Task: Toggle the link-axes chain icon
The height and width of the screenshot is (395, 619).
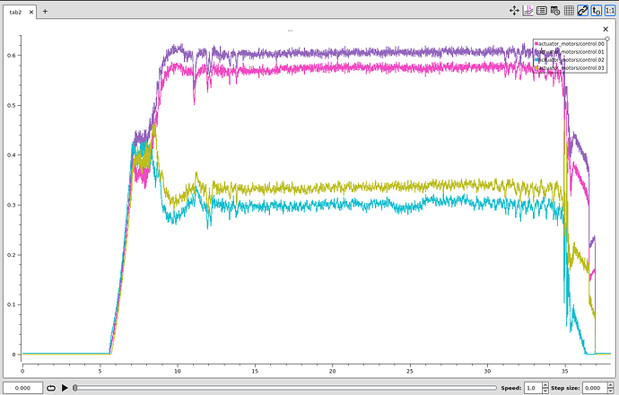Action: (x=583, y=11)
